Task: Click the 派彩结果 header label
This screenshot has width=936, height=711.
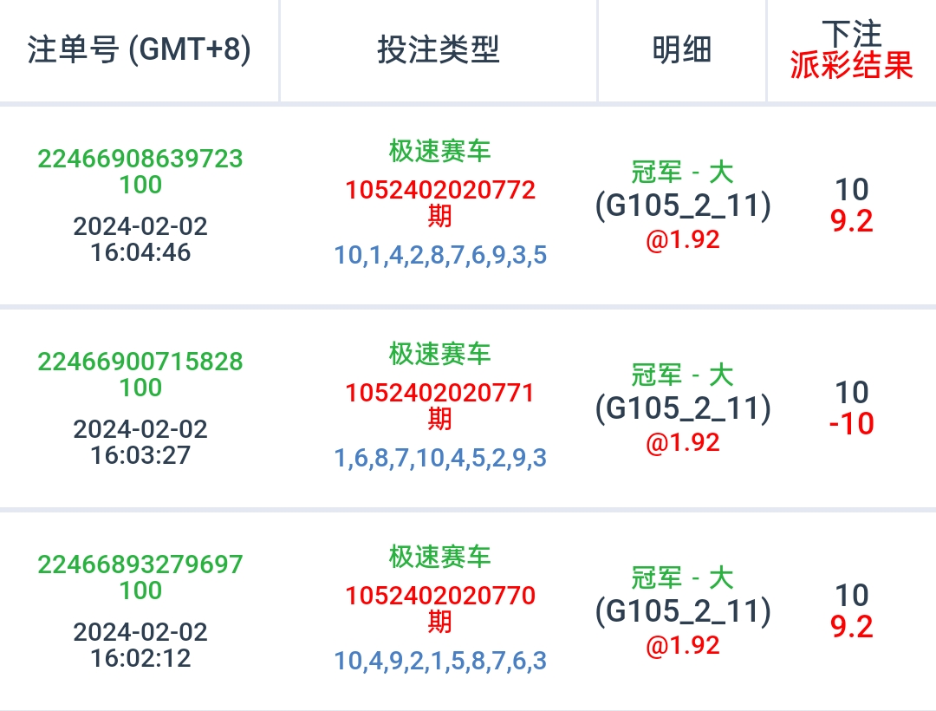Action: (851, 67)
